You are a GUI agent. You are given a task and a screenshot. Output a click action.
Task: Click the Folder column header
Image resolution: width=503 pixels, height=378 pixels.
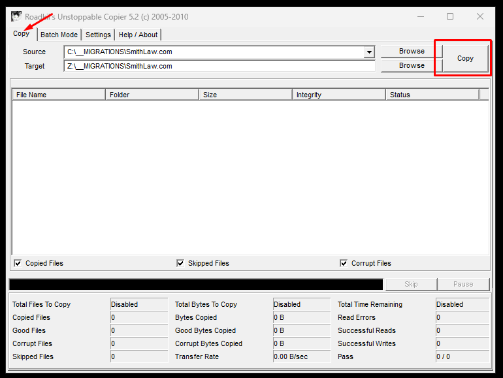point(152,95)
